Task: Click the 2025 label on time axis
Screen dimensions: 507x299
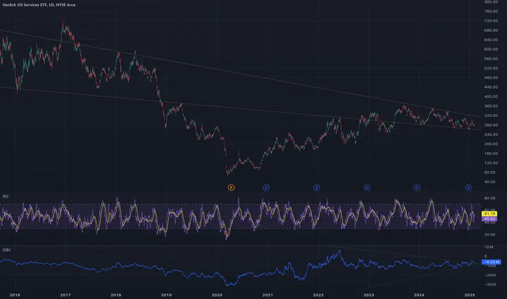Action: [x=469, y=295]
